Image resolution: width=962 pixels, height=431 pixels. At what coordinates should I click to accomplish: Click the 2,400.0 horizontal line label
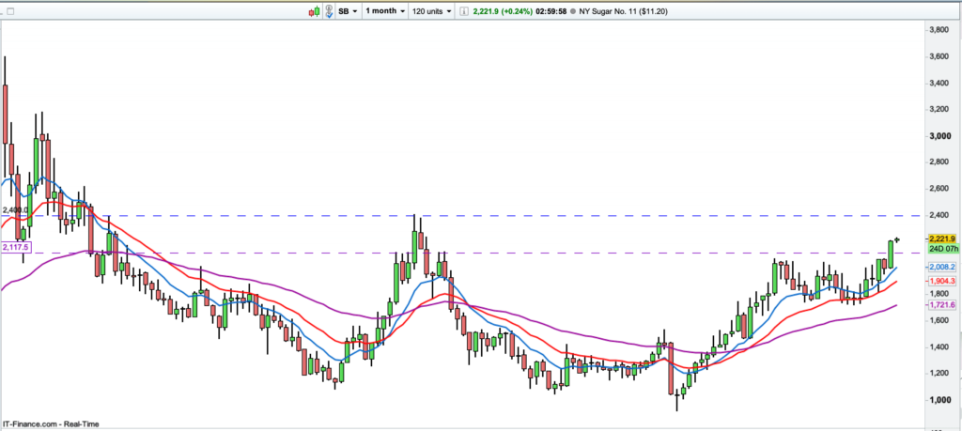tap(14, 210)
